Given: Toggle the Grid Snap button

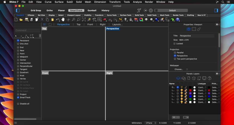Looking at the screenshot, I should pyautogui.click(x=36, y=10).
